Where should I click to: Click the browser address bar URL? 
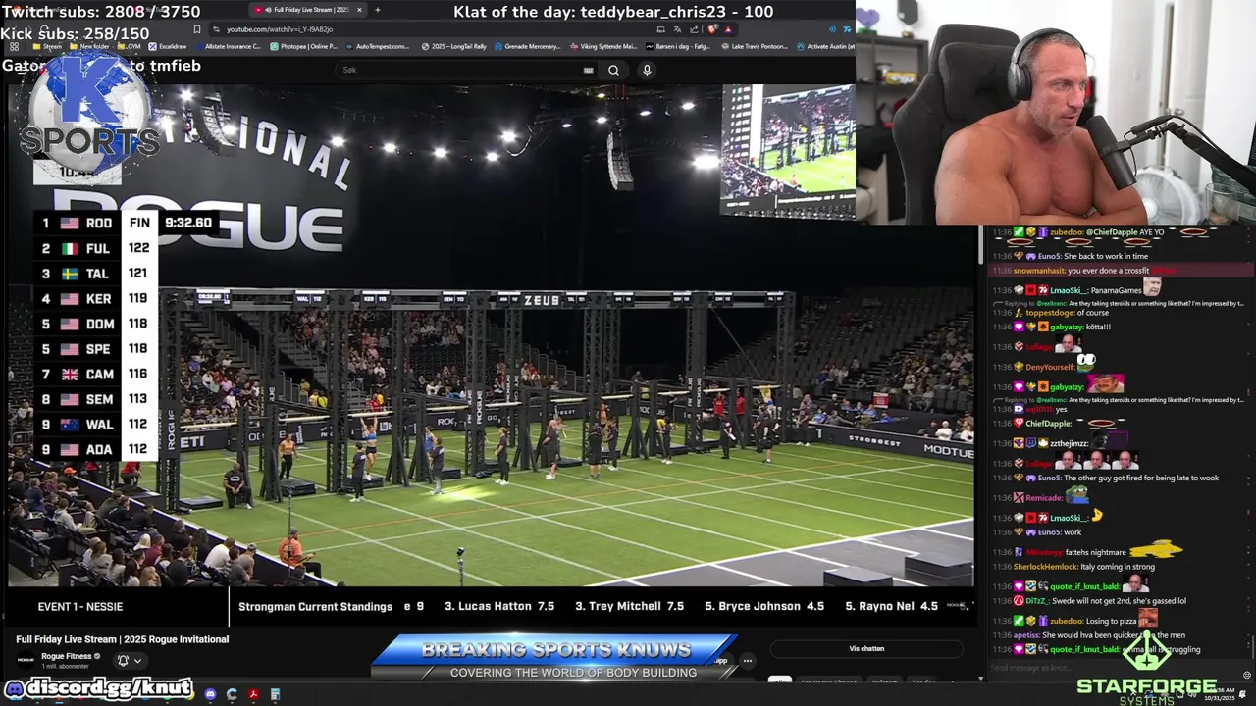[x=280, y=29]
